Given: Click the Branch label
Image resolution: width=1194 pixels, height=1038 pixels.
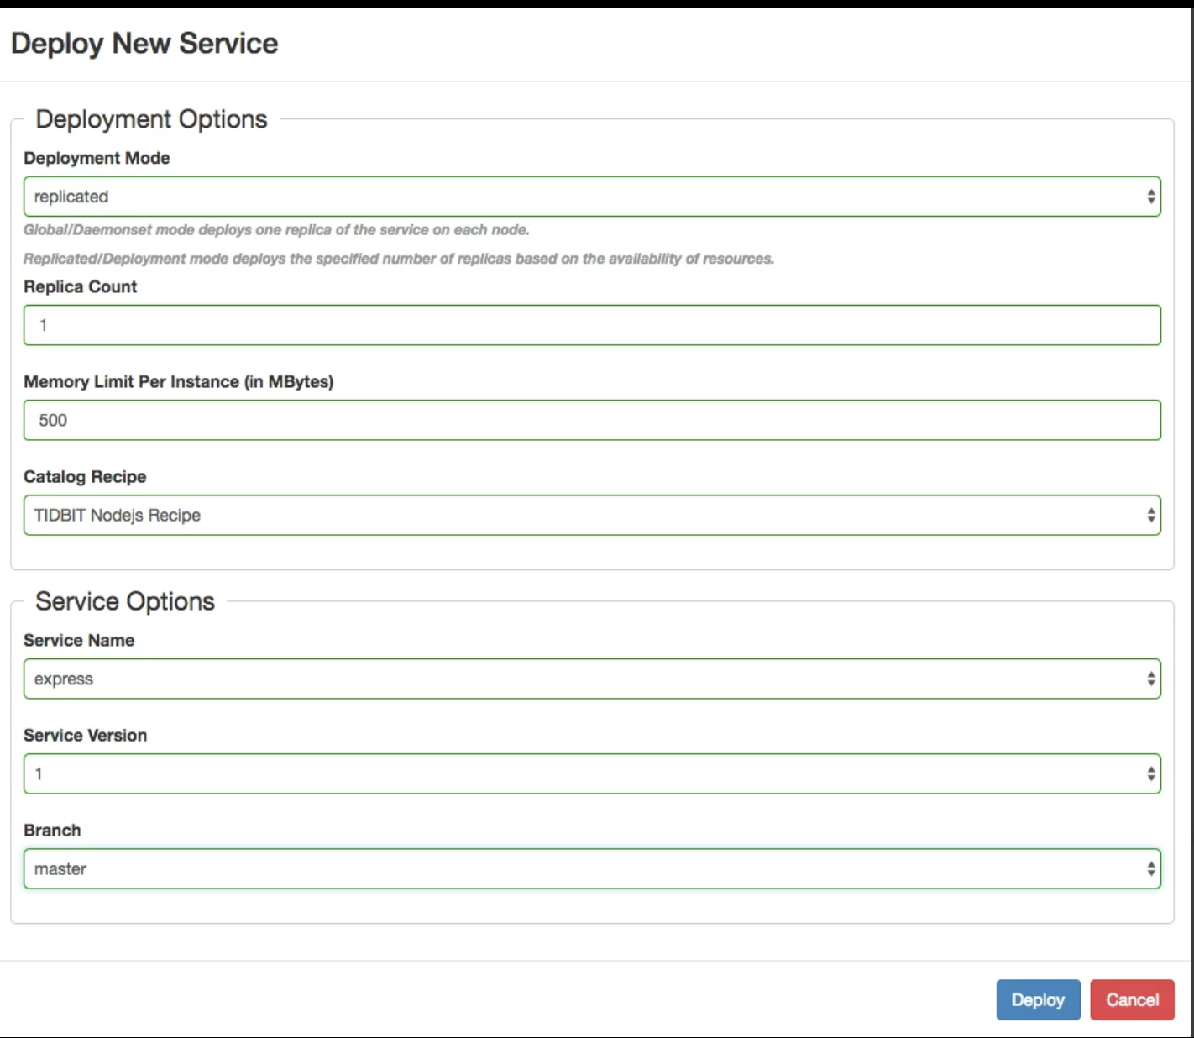Looking at the screenshot, I should click(x=52, y=830).
